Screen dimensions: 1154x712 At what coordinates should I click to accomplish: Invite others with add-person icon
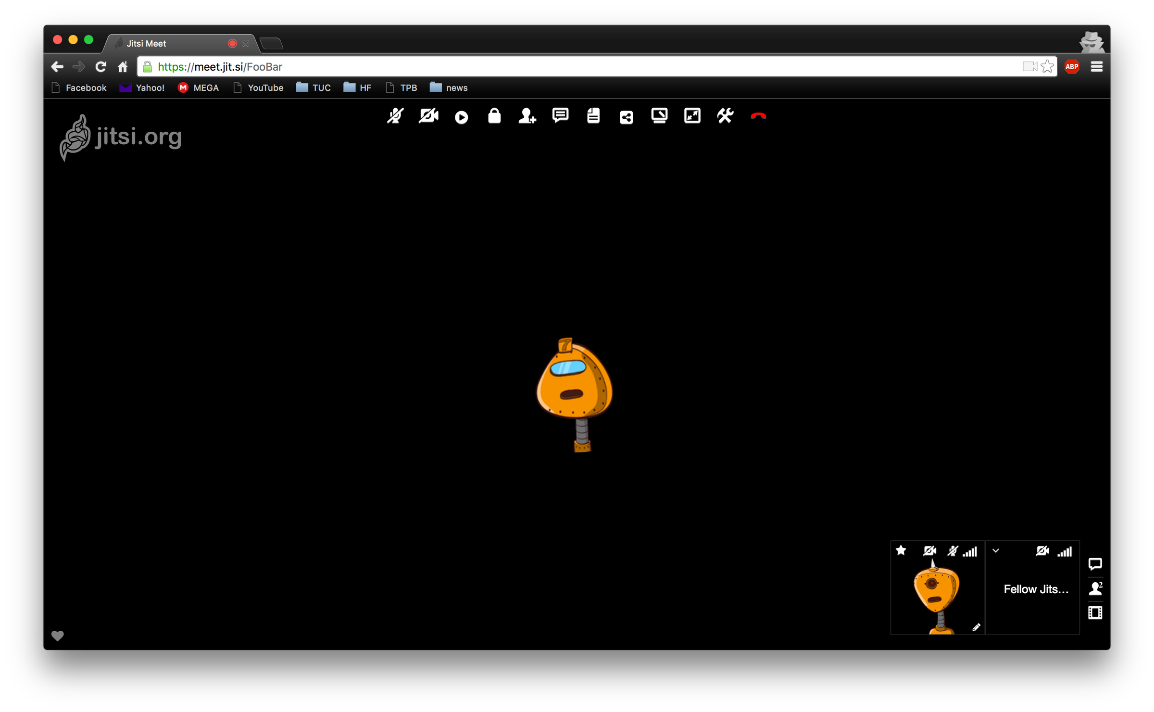pyautogui.click(x=527, y=116)
